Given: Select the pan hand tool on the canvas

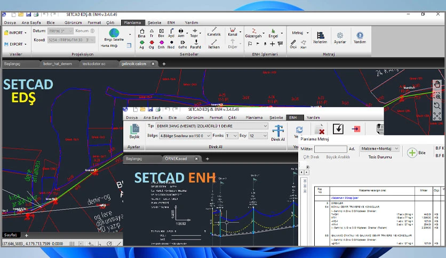Looking at the screenshot, I should (x=437, y=84).
